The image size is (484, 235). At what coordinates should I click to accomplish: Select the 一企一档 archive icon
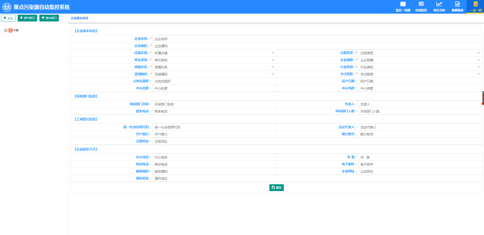click(x=475, y=4)
